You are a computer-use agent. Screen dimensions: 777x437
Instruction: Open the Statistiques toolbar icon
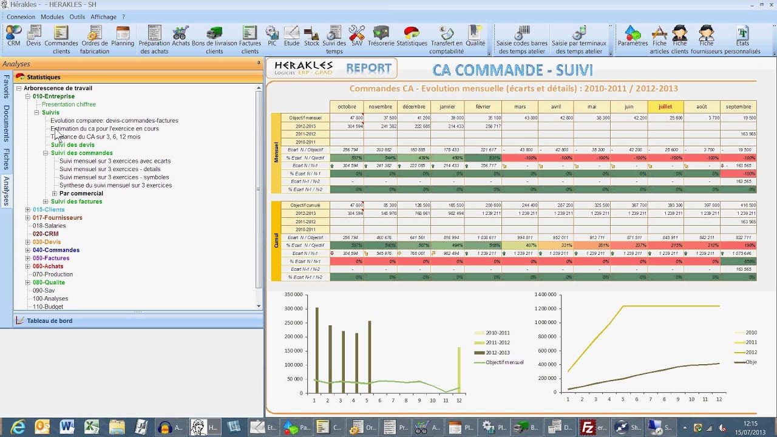coord(412,36)
